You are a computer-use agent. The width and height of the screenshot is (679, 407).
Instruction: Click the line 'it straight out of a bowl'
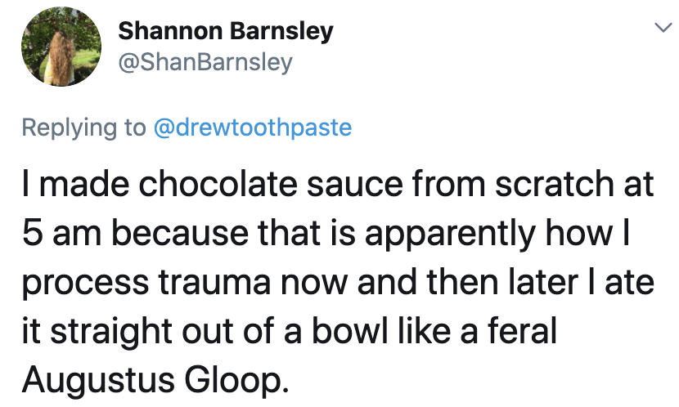[x=290, y=331]
